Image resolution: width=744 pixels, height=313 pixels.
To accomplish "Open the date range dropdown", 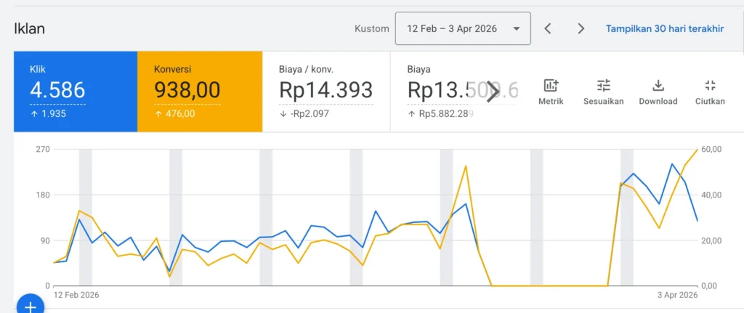I will [x=463, y=29].
